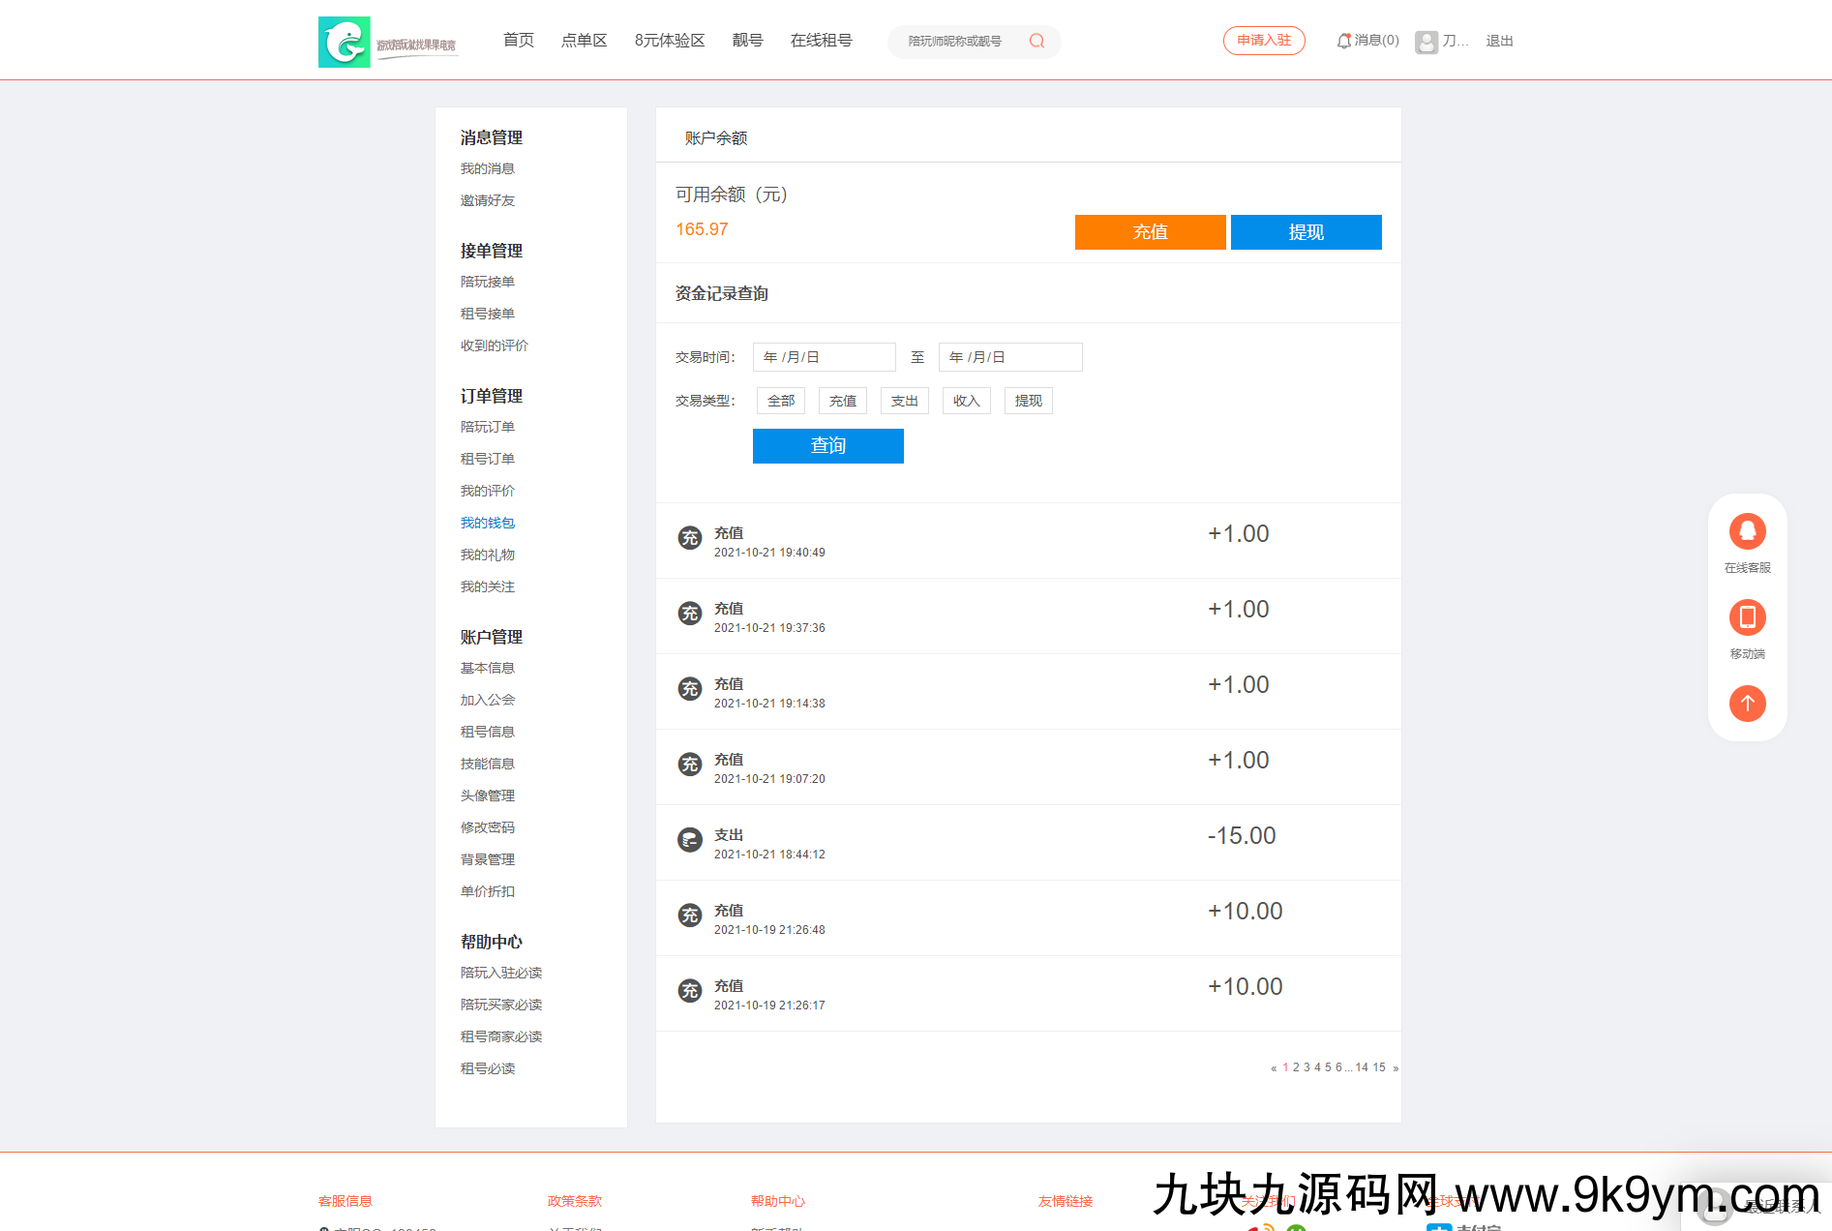Select the 全部 transaction type filter
This screenshot has height=1231, width=1832.
[780, 401]
